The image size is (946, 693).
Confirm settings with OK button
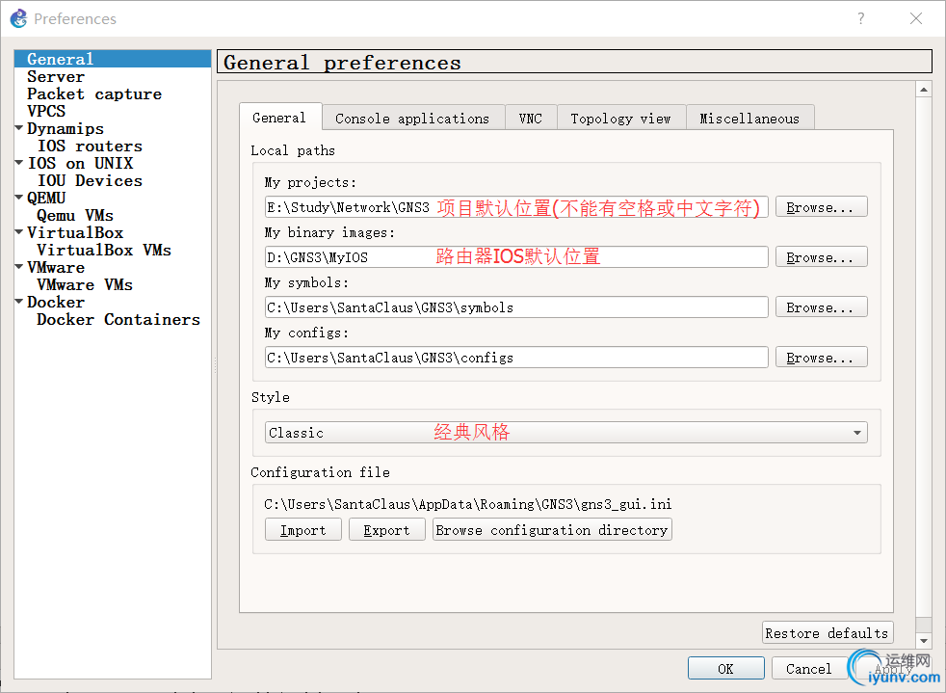click(x=725, y=668)
